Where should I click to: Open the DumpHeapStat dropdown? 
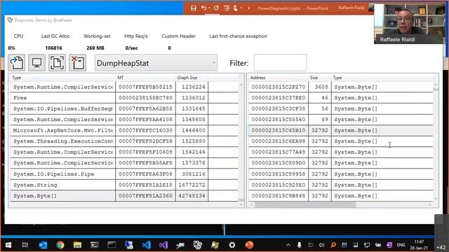(x=156, y=63)
